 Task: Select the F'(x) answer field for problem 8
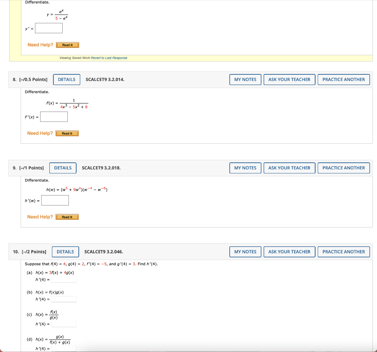54,116
